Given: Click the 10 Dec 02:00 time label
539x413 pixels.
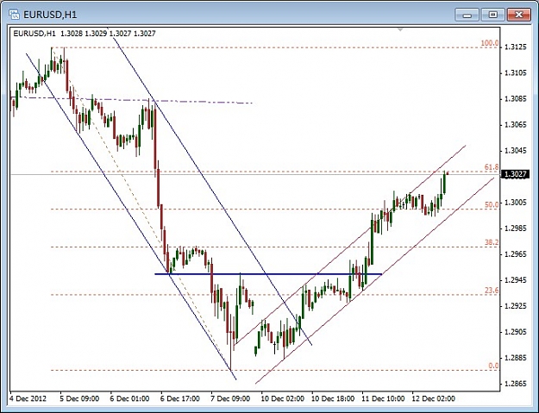Looking at the screenshot, I should tap(282, 398).
